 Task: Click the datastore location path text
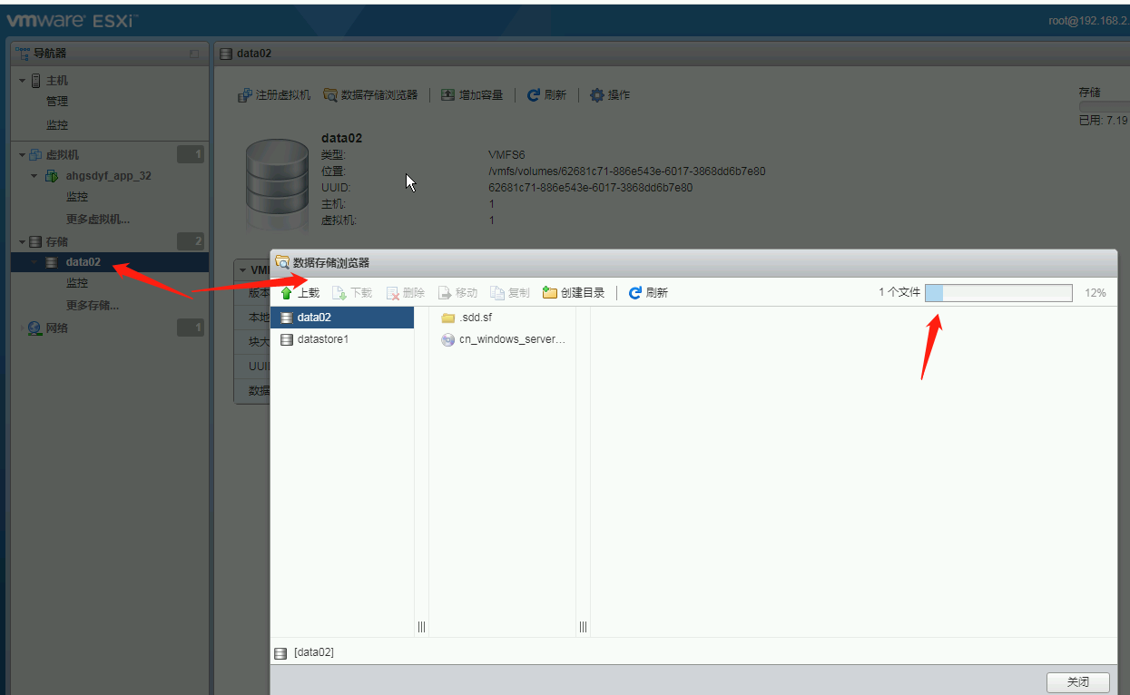pos(627,171)
